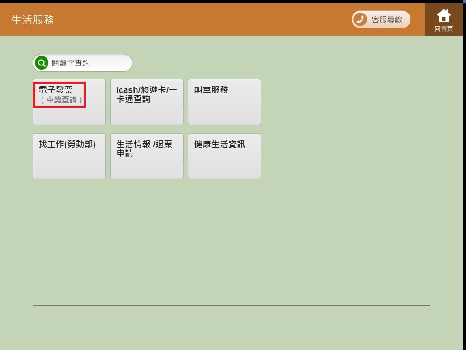Click the empty orange header bar area
This screenshot has height=350, width=466.
[x=203, y=20]
